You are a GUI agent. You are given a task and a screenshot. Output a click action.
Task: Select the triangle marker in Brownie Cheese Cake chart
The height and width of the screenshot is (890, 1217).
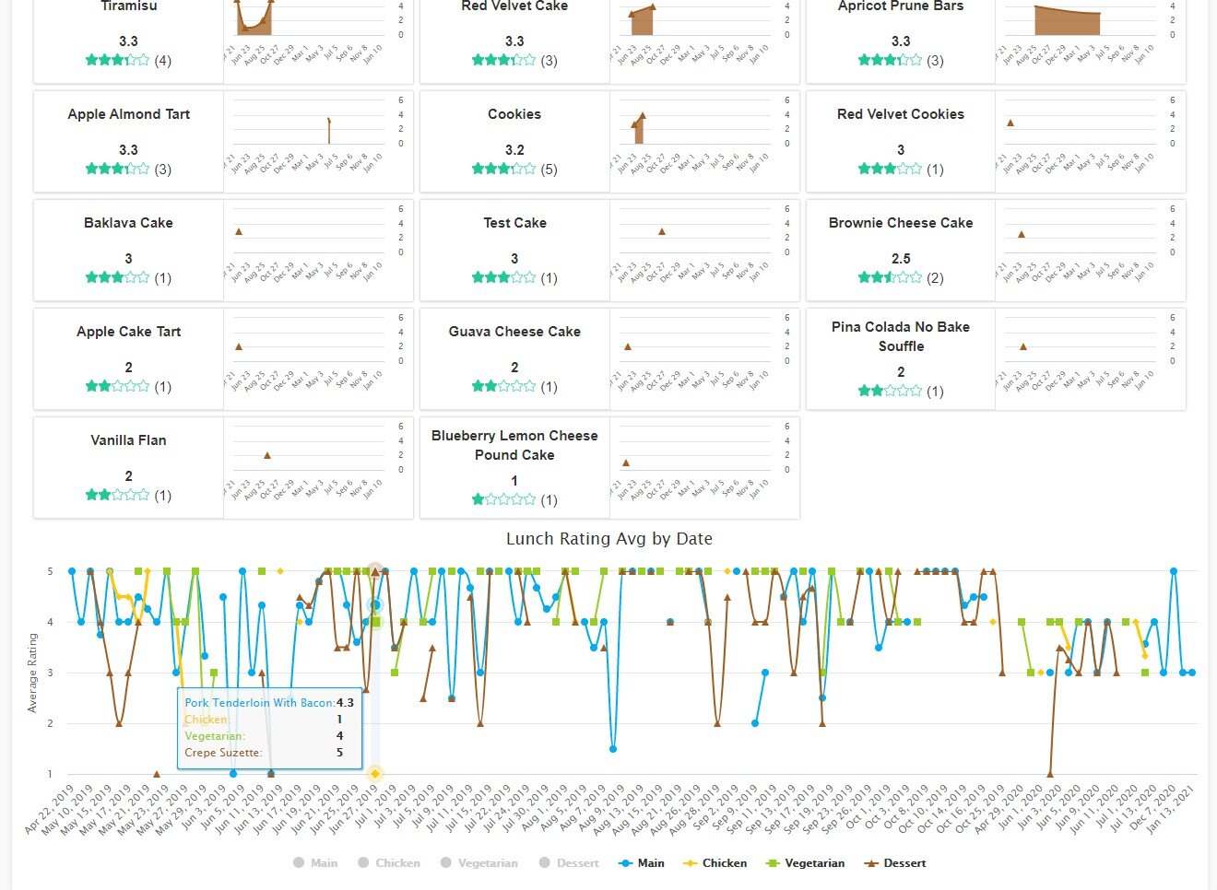[x=1022, y=234]
